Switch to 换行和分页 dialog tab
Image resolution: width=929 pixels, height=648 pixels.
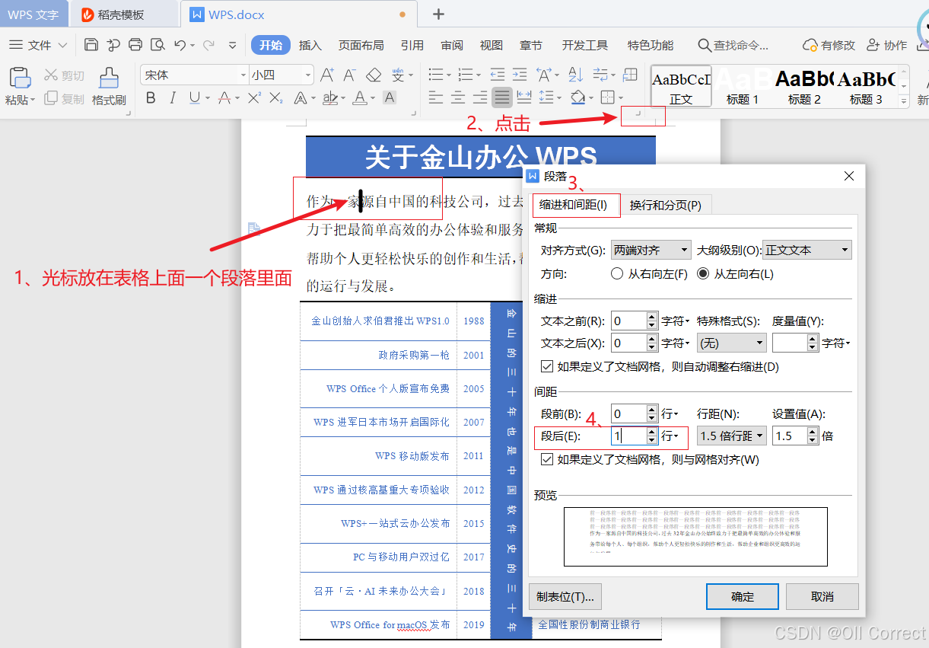[666, 205]
